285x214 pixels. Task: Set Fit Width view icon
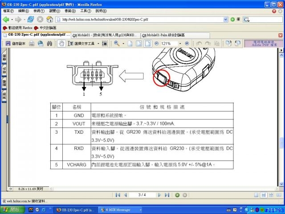147,44
